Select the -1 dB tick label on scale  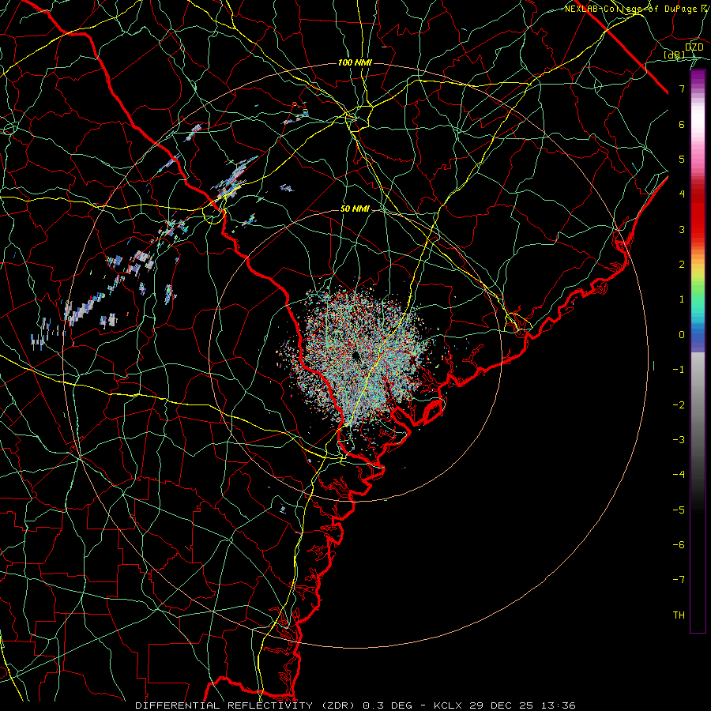point(679,370)
